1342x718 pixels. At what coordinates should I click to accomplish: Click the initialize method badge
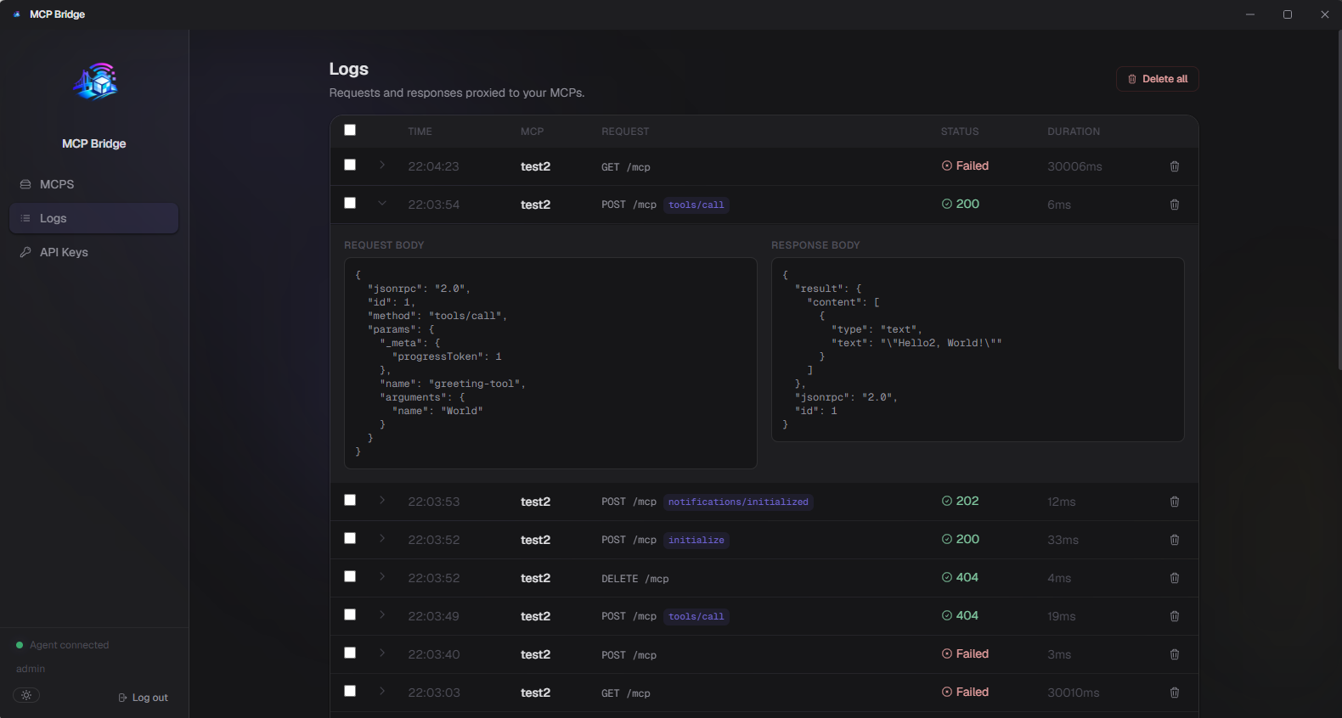tap(696, 540)
